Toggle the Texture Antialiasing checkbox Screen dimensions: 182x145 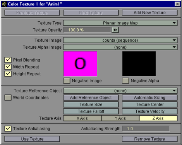pos(8,129)
